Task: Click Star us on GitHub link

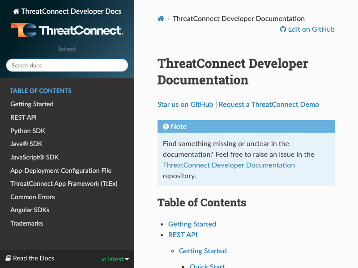Action: [x=185, y=105]
